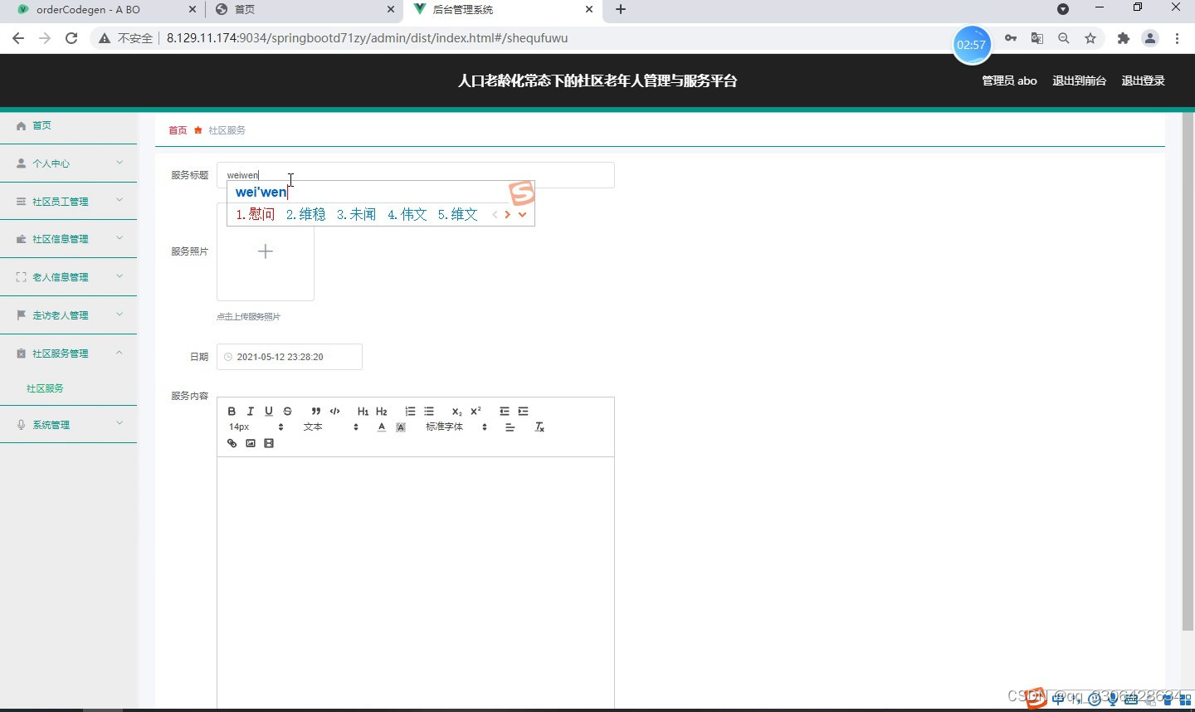Image resolution: width=1195 pixels, height=712 pixels.
Task: Toggle italic formatting in the editor
Action: (x=250, y=412)
